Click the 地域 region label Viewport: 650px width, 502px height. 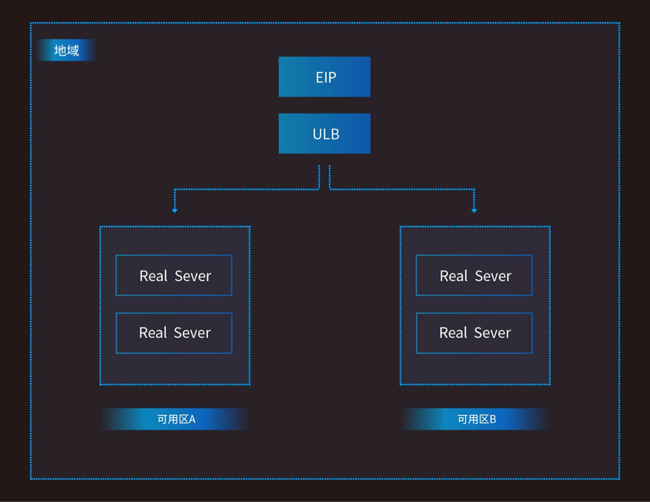pos(66,50)
